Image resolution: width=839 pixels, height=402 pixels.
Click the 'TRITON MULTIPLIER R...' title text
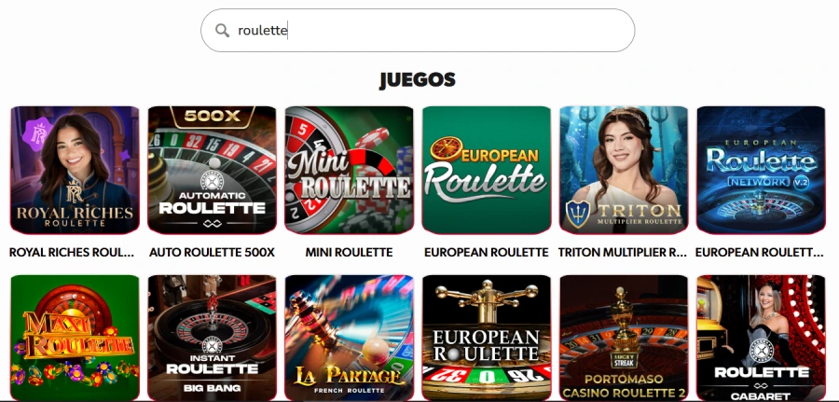point(623,252)
